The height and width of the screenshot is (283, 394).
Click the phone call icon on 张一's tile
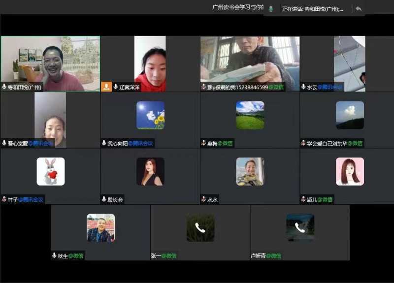tap(200, 227)
